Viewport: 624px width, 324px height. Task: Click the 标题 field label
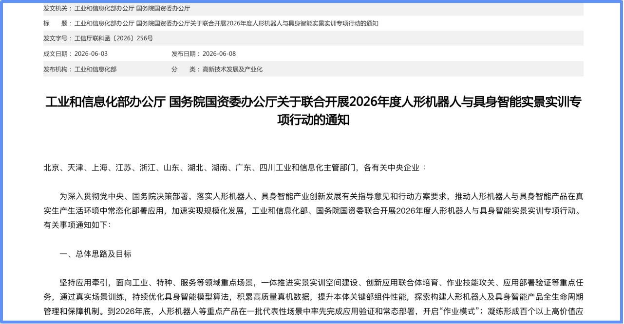pos(57,23)
